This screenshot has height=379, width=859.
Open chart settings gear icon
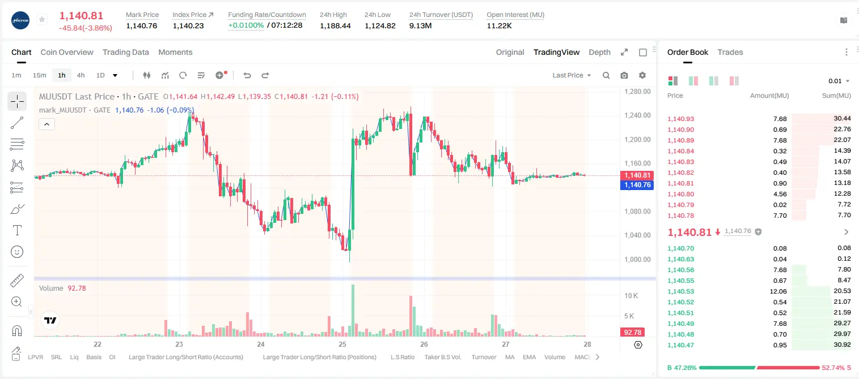[642, 75]
